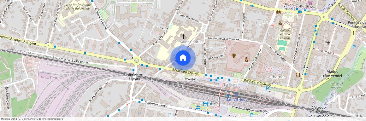This screenshot has height=121, width=366.
Task: Click the Viaduc ferroviaire du Gouédic label
Action: [x=319, y=112]
